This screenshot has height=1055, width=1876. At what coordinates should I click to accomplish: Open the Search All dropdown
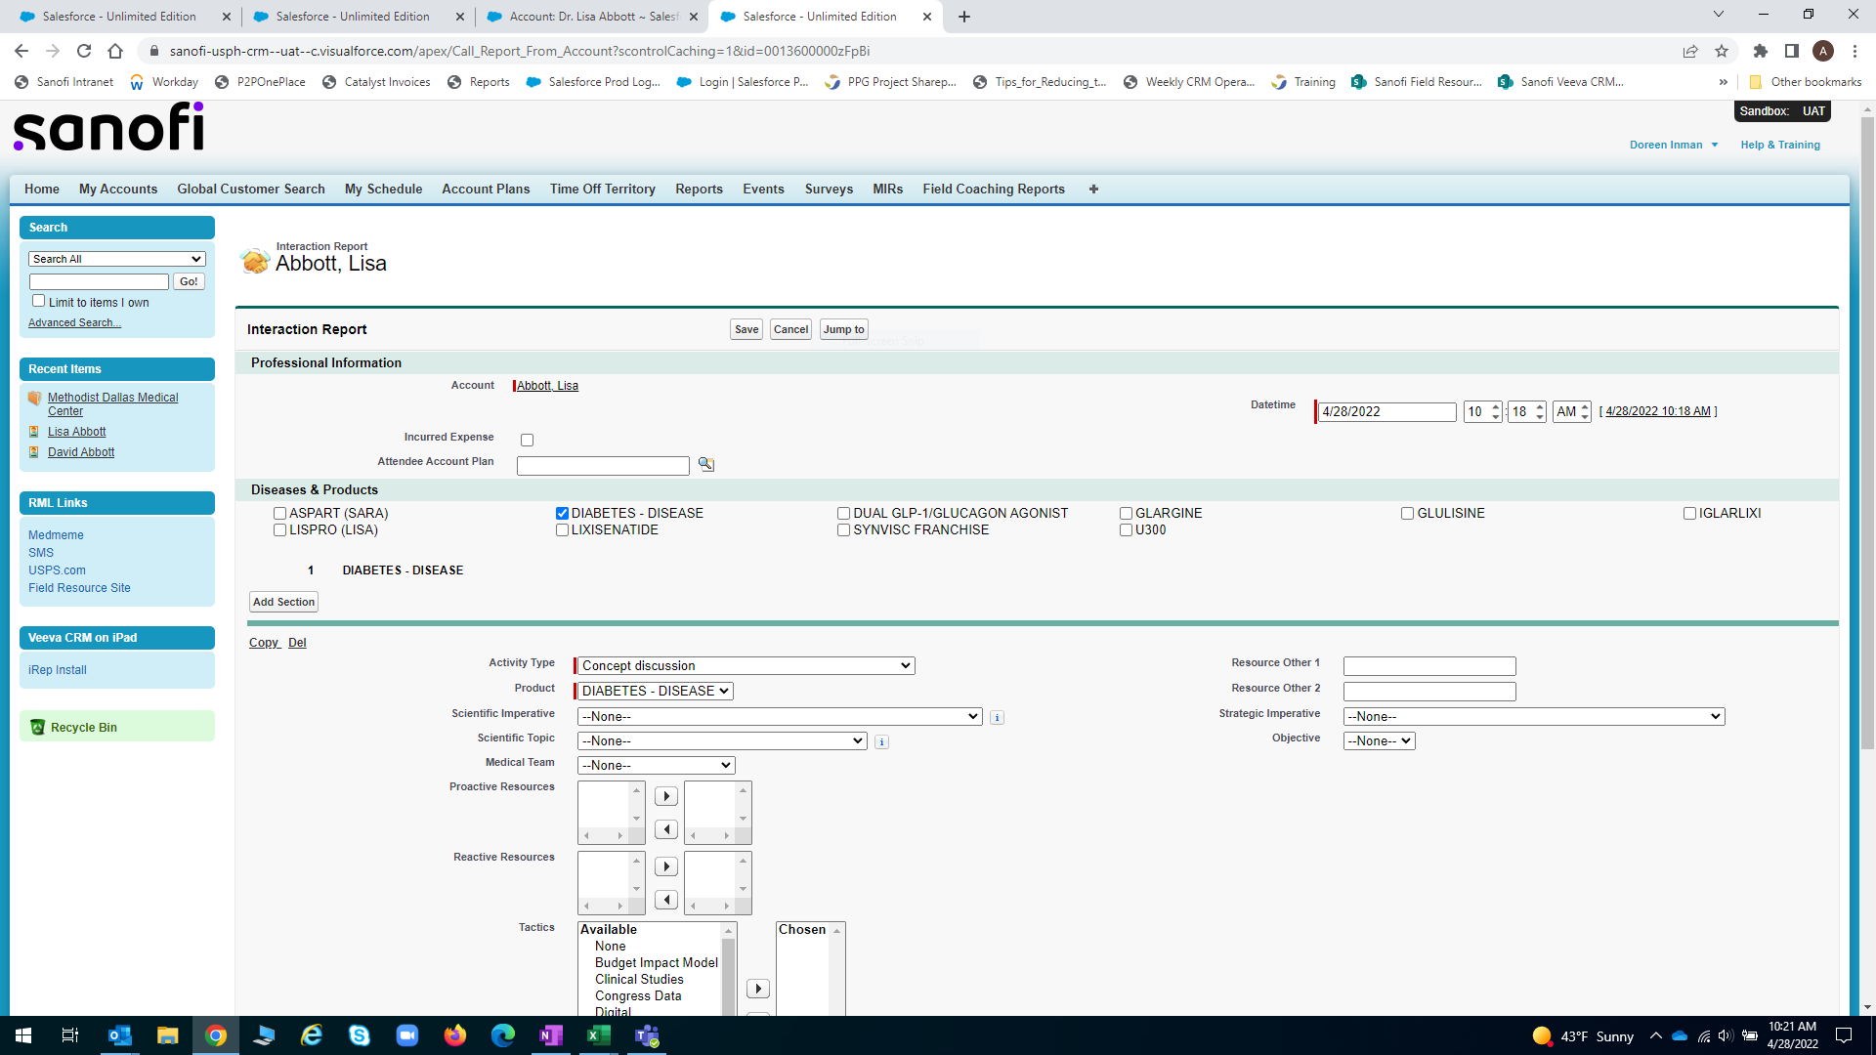pyautogui.click(x=117, y=259)
